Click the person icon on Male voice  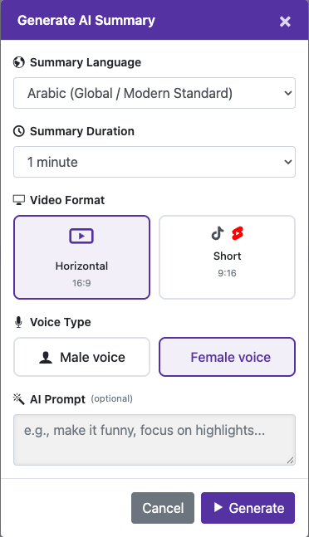point(45,357)
